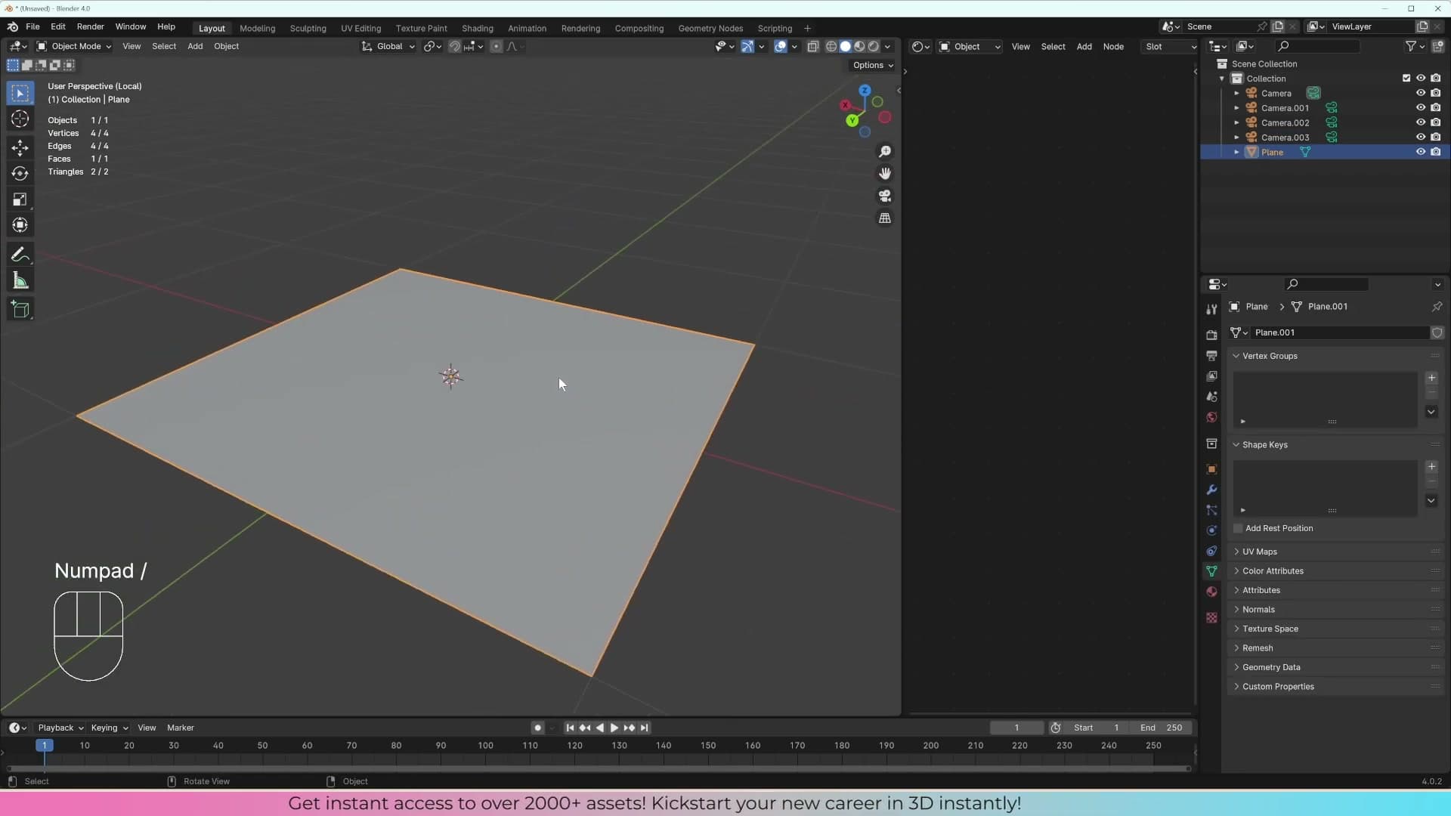Play the animation forward
The image size is (1451, 816).
pos(614,728)
